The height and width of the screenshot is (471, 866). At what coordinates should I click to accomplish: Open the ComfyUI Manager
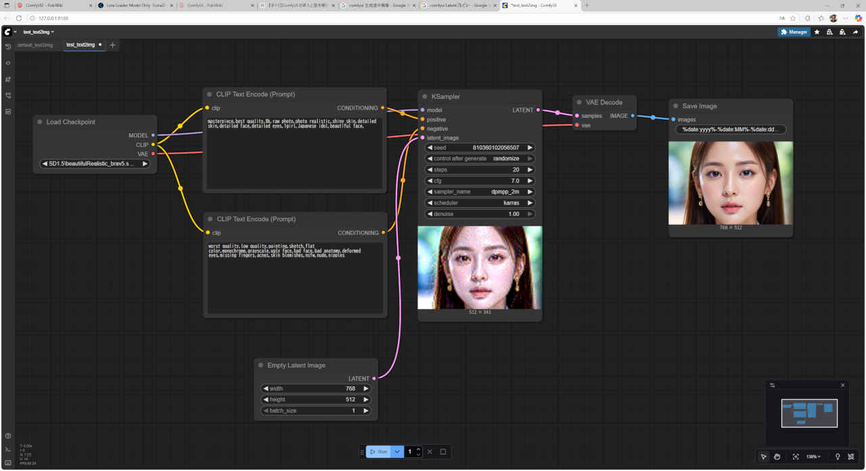coord(794,32)
